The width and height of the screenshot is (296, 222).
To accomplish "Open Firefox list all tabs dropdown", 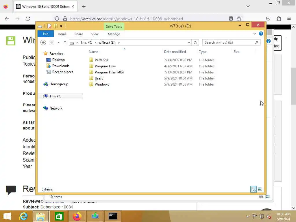I will (x=248, y=6).
